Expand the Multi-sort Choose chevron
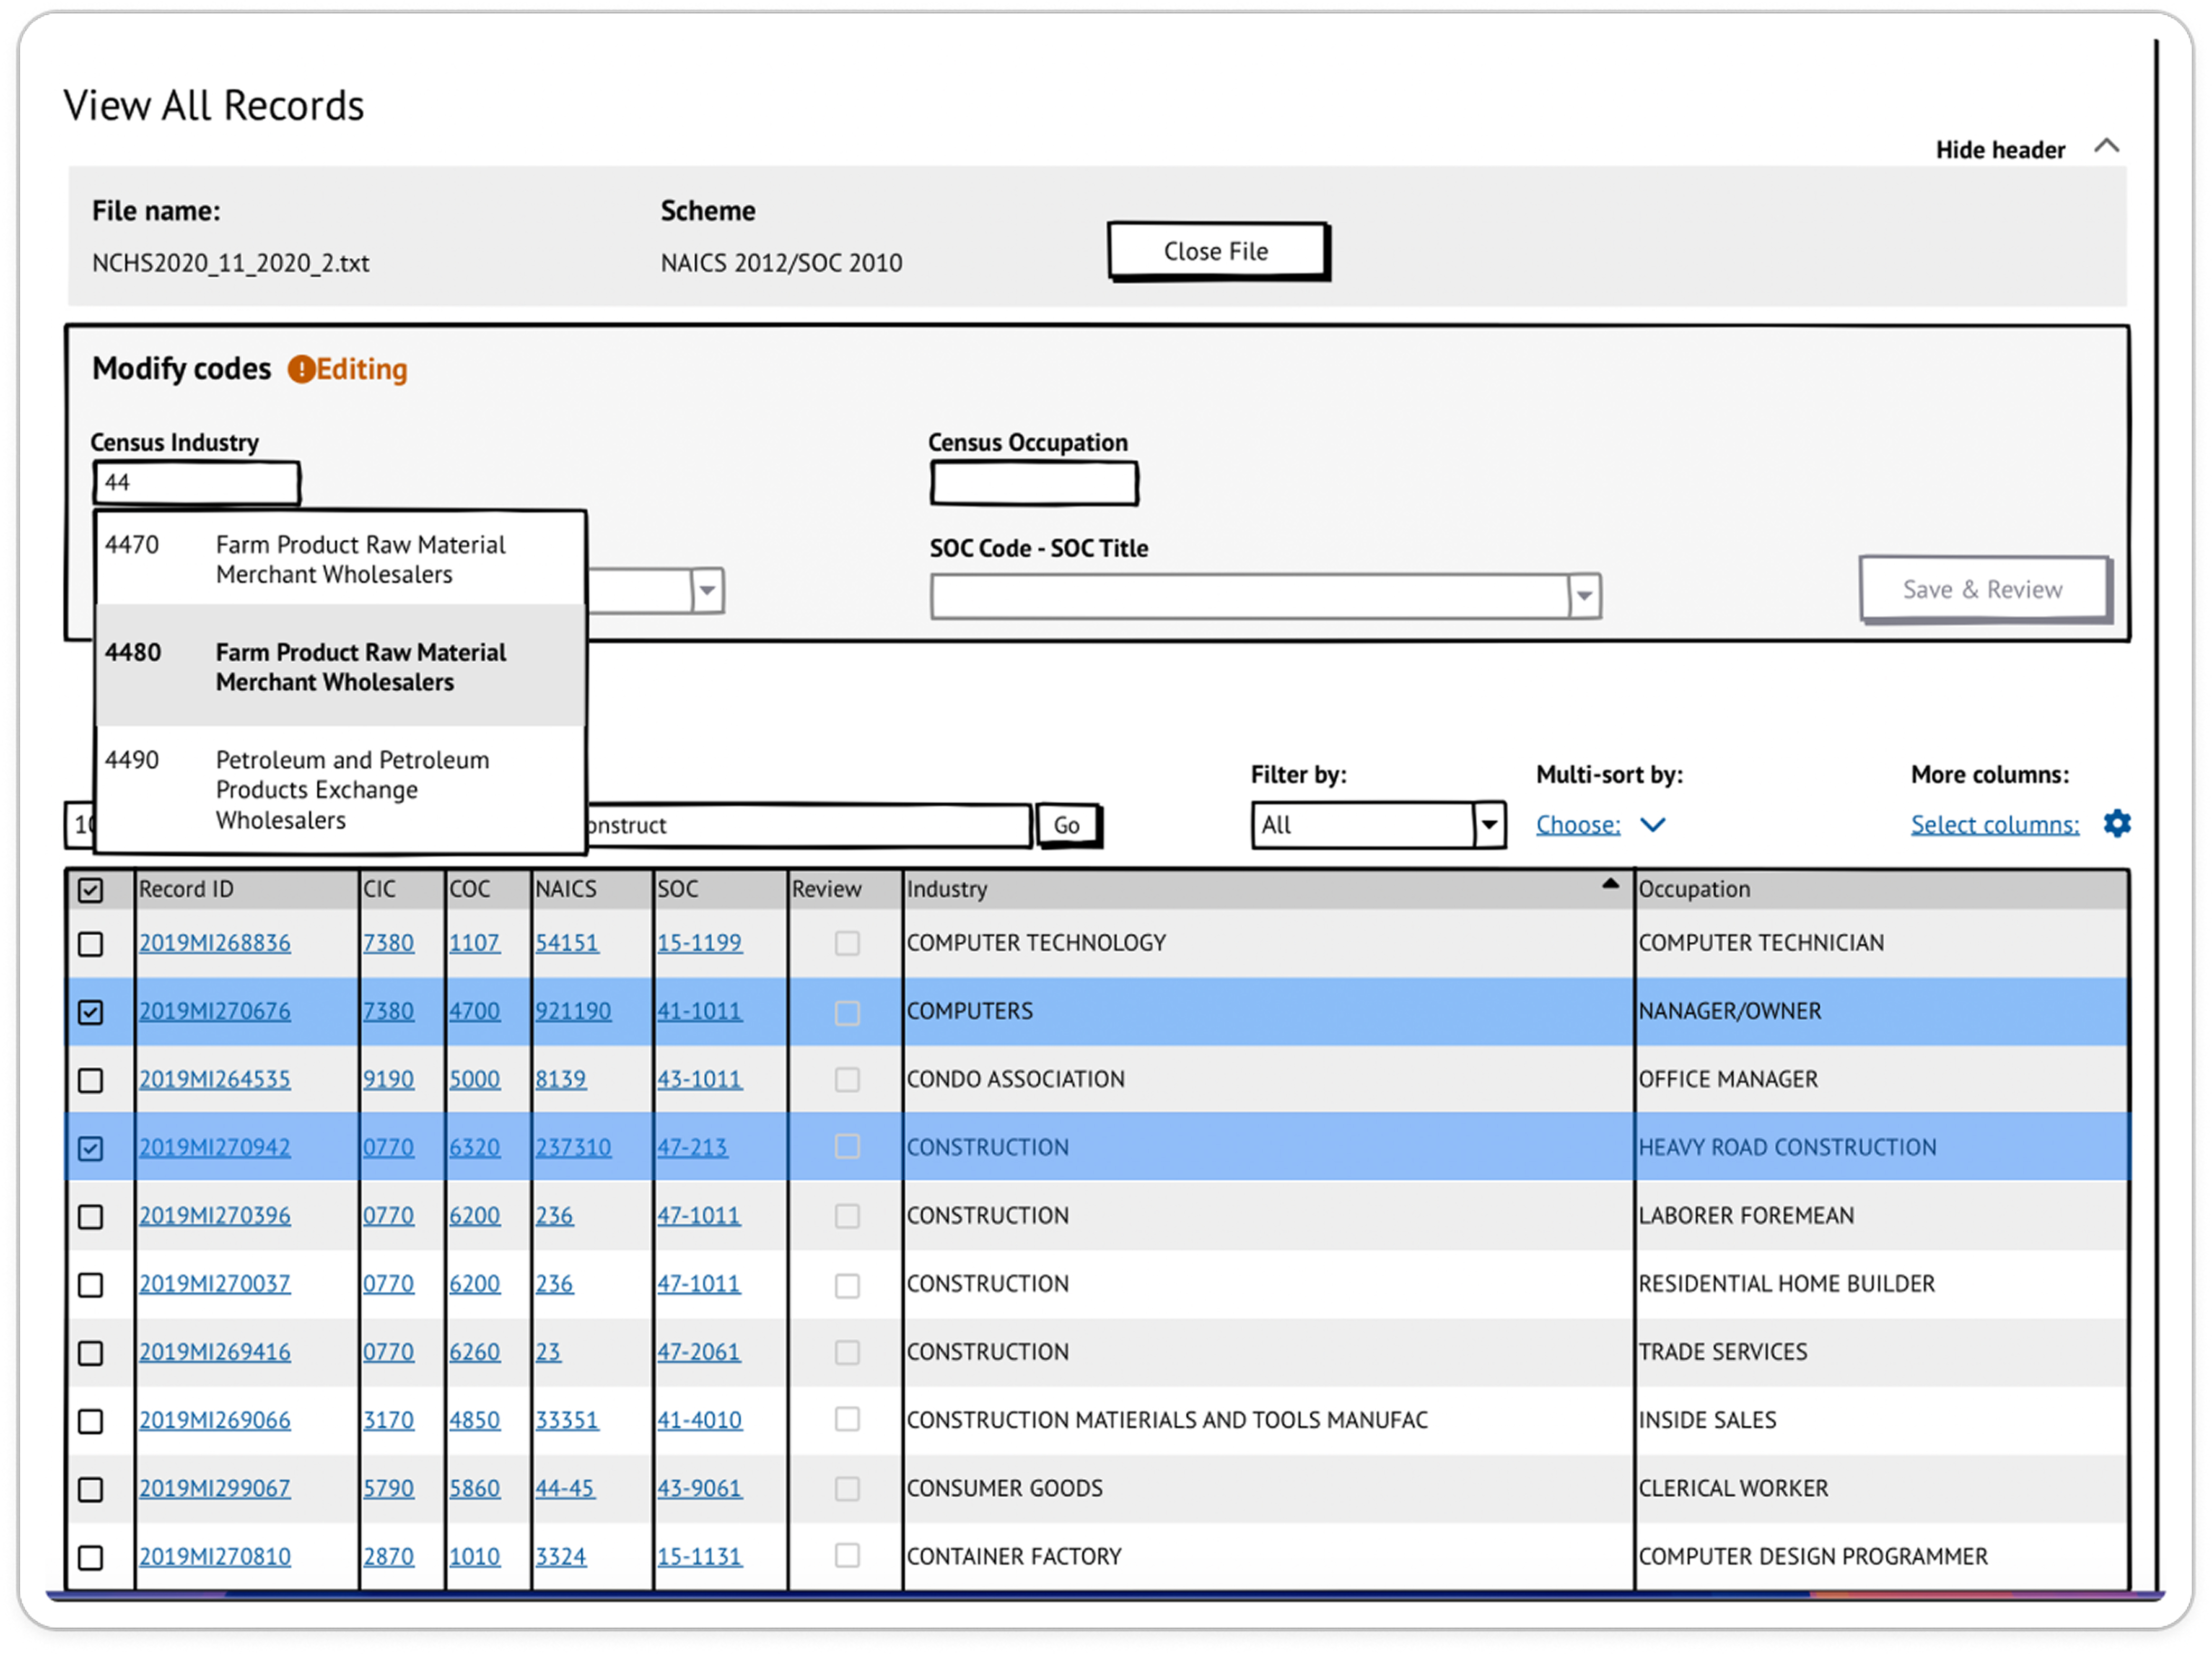2212x1654 pixels. [x=1653, y=824]
